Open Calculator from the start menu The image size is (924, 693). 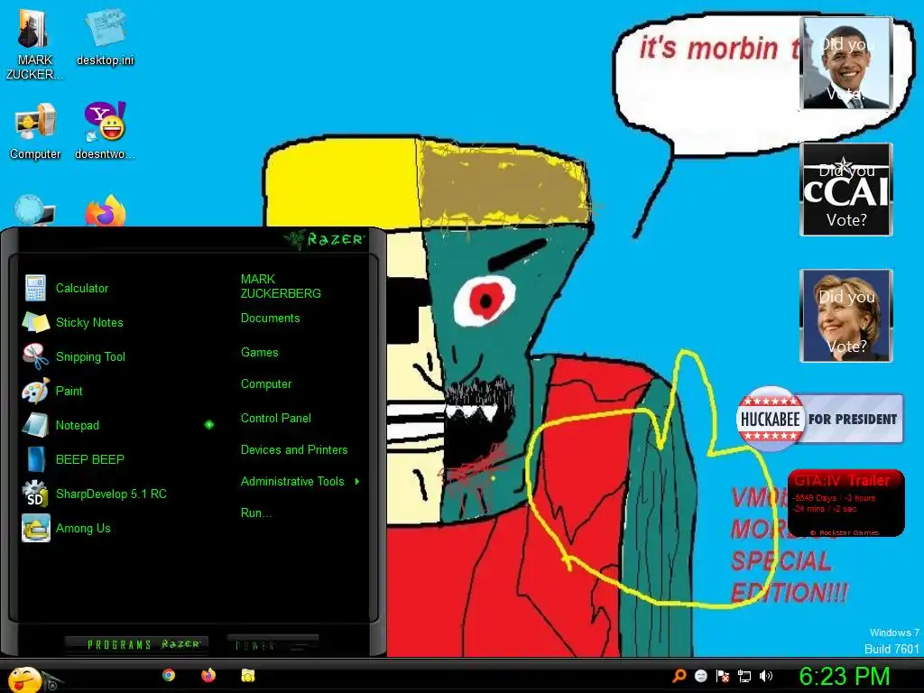[66, 288]
